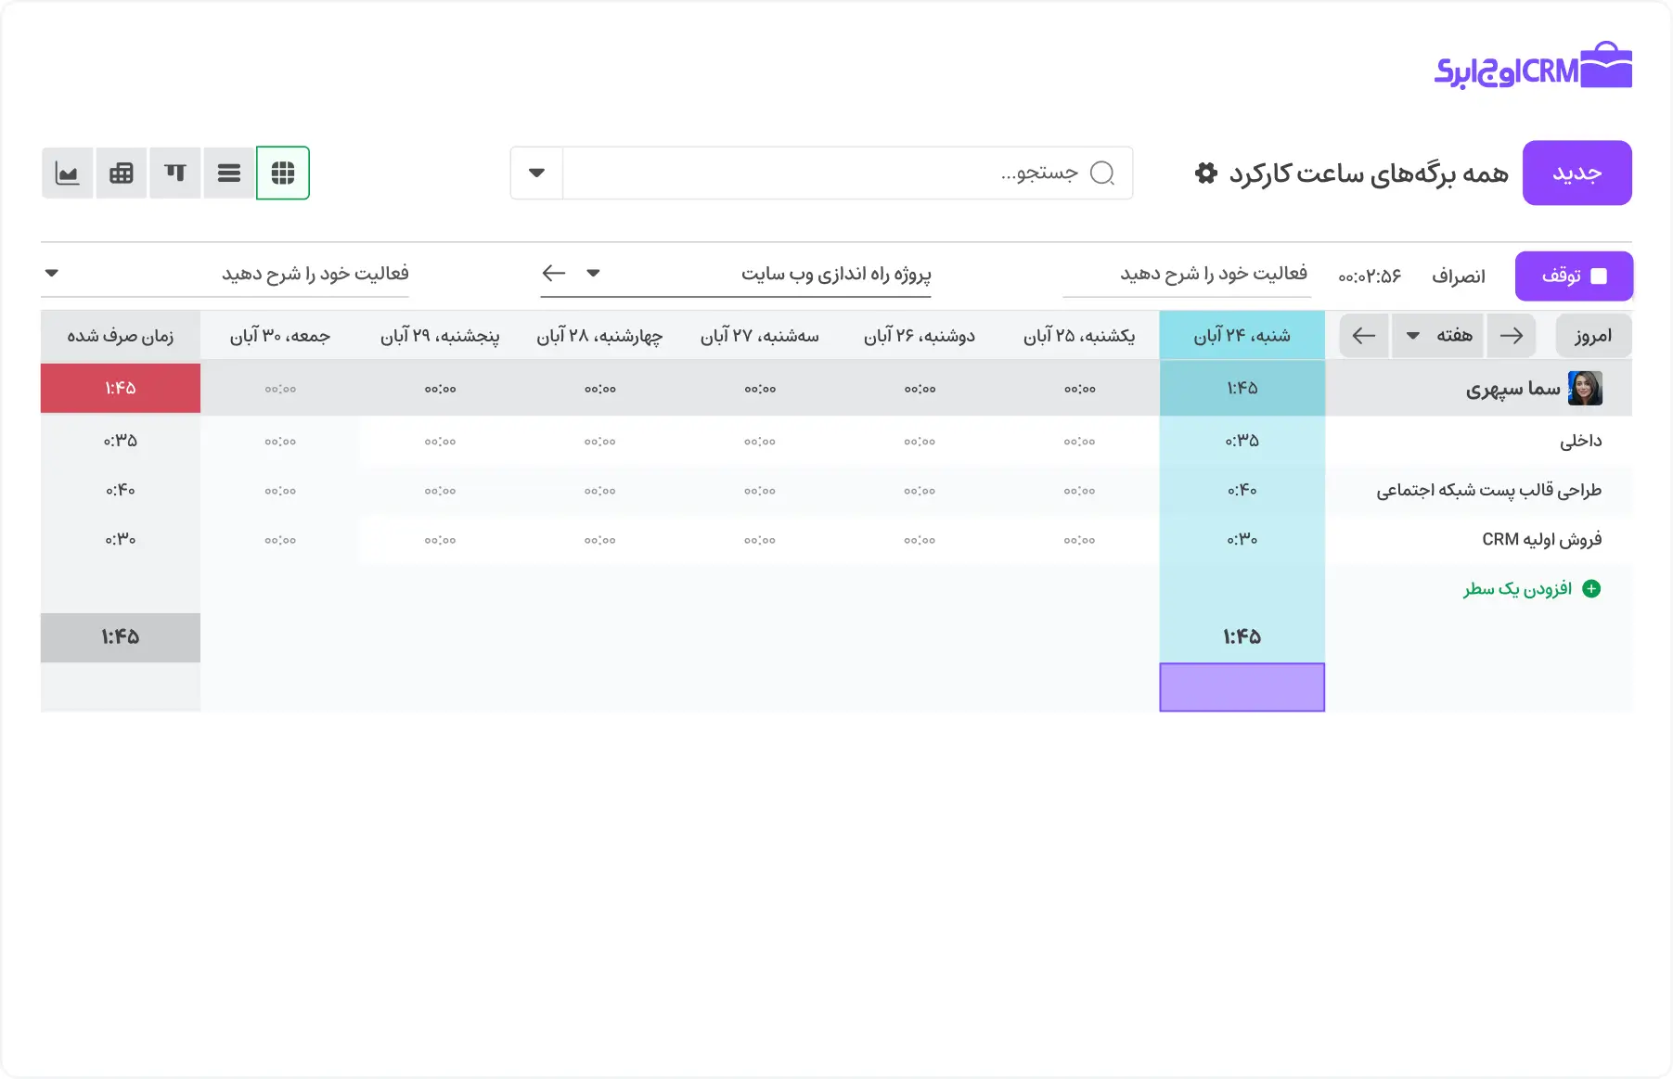Click the magnifier search icon
This screenshot has height=1079, width=1673.
[1101, 173]
